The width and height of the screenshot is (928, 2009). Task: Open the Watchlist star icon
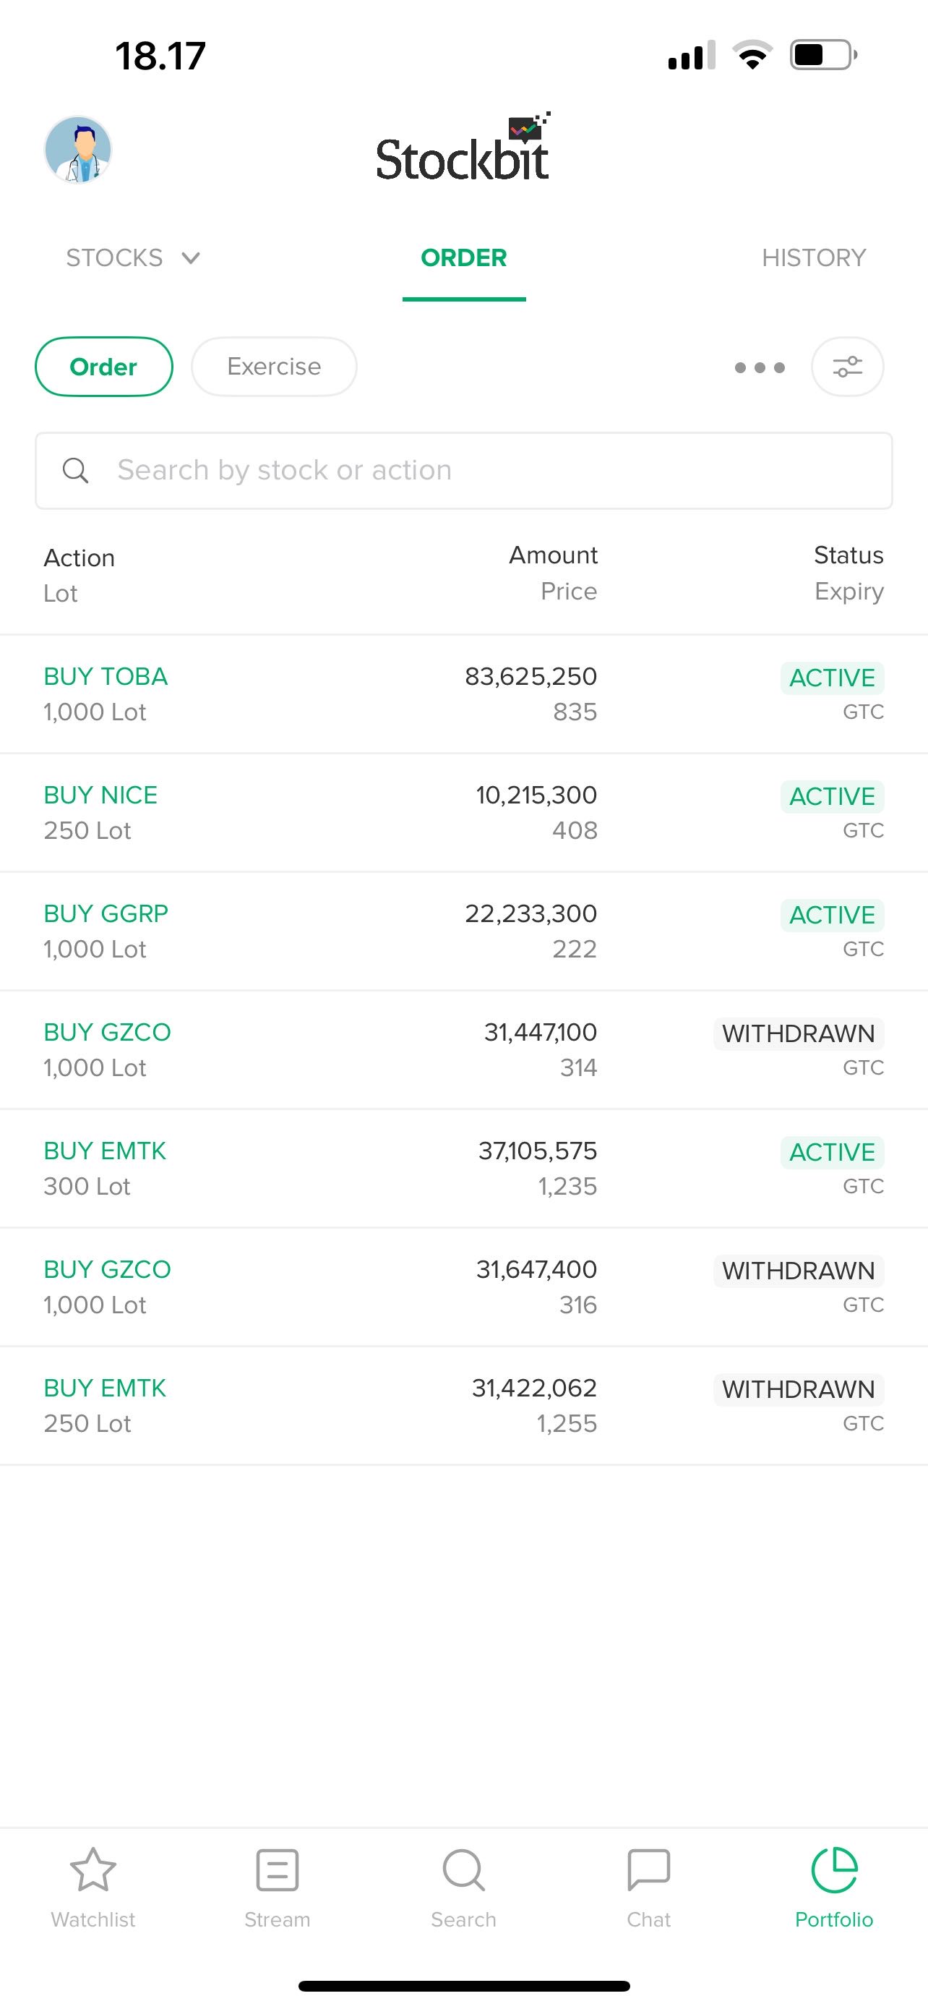click(93, 1871)
